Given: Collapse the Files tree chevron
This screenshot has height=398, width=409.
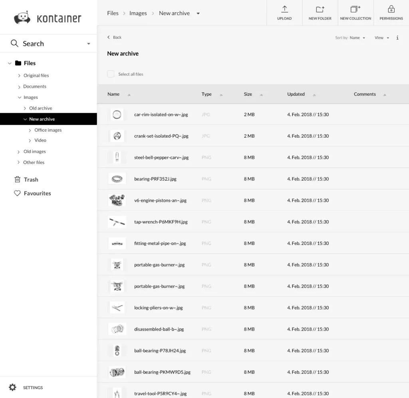Looking at the screenshot, I should [x=10, y=63].
